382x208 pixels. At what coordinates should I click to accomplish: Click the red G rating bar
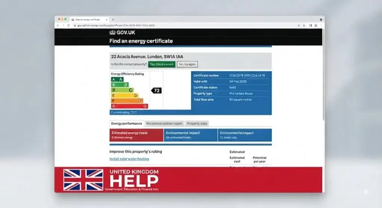point(129,106)
